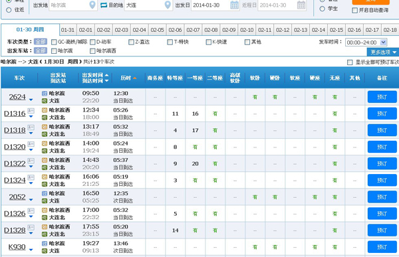Image resolution: width=399 pixels, height=257 pixels.
Task: Select 全部 for 车次类型 filter
Action: (41, 42)
